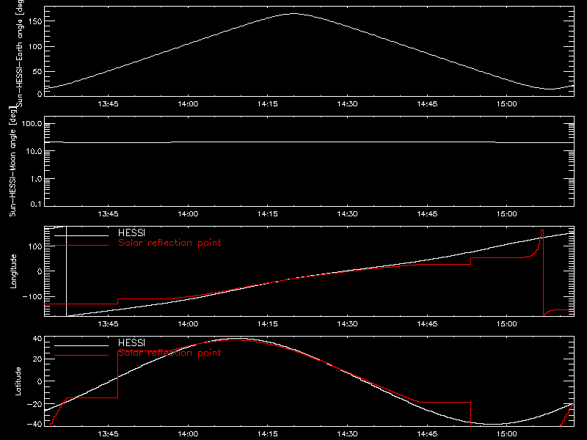The height and width of the screenshot is (440, 587).
Task: Click 14:00 time label under Latitude plot
Action: coord(188,434)
